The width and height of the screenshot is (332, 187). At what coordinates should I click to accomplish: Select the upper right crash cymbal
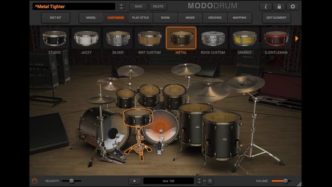[186, 70]
